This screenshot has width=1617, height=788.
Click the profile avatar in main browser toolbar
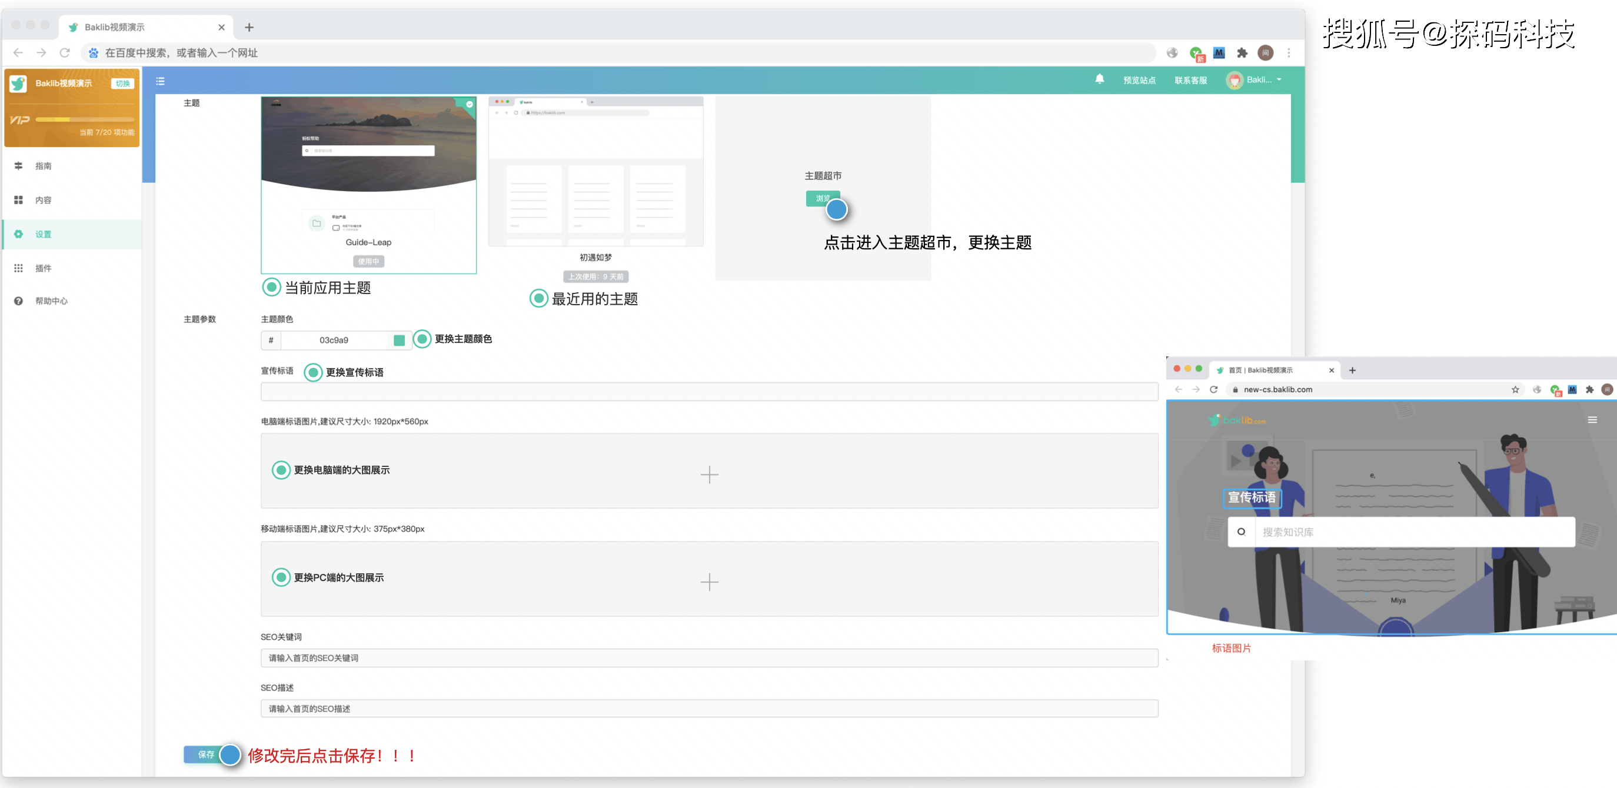click(x=1266, y=53)
